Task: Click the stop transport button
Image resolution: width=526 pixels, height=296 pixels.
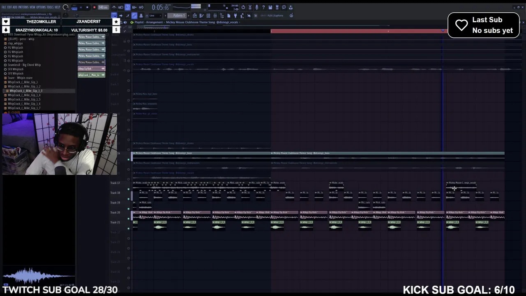Action: coord(87,7)
